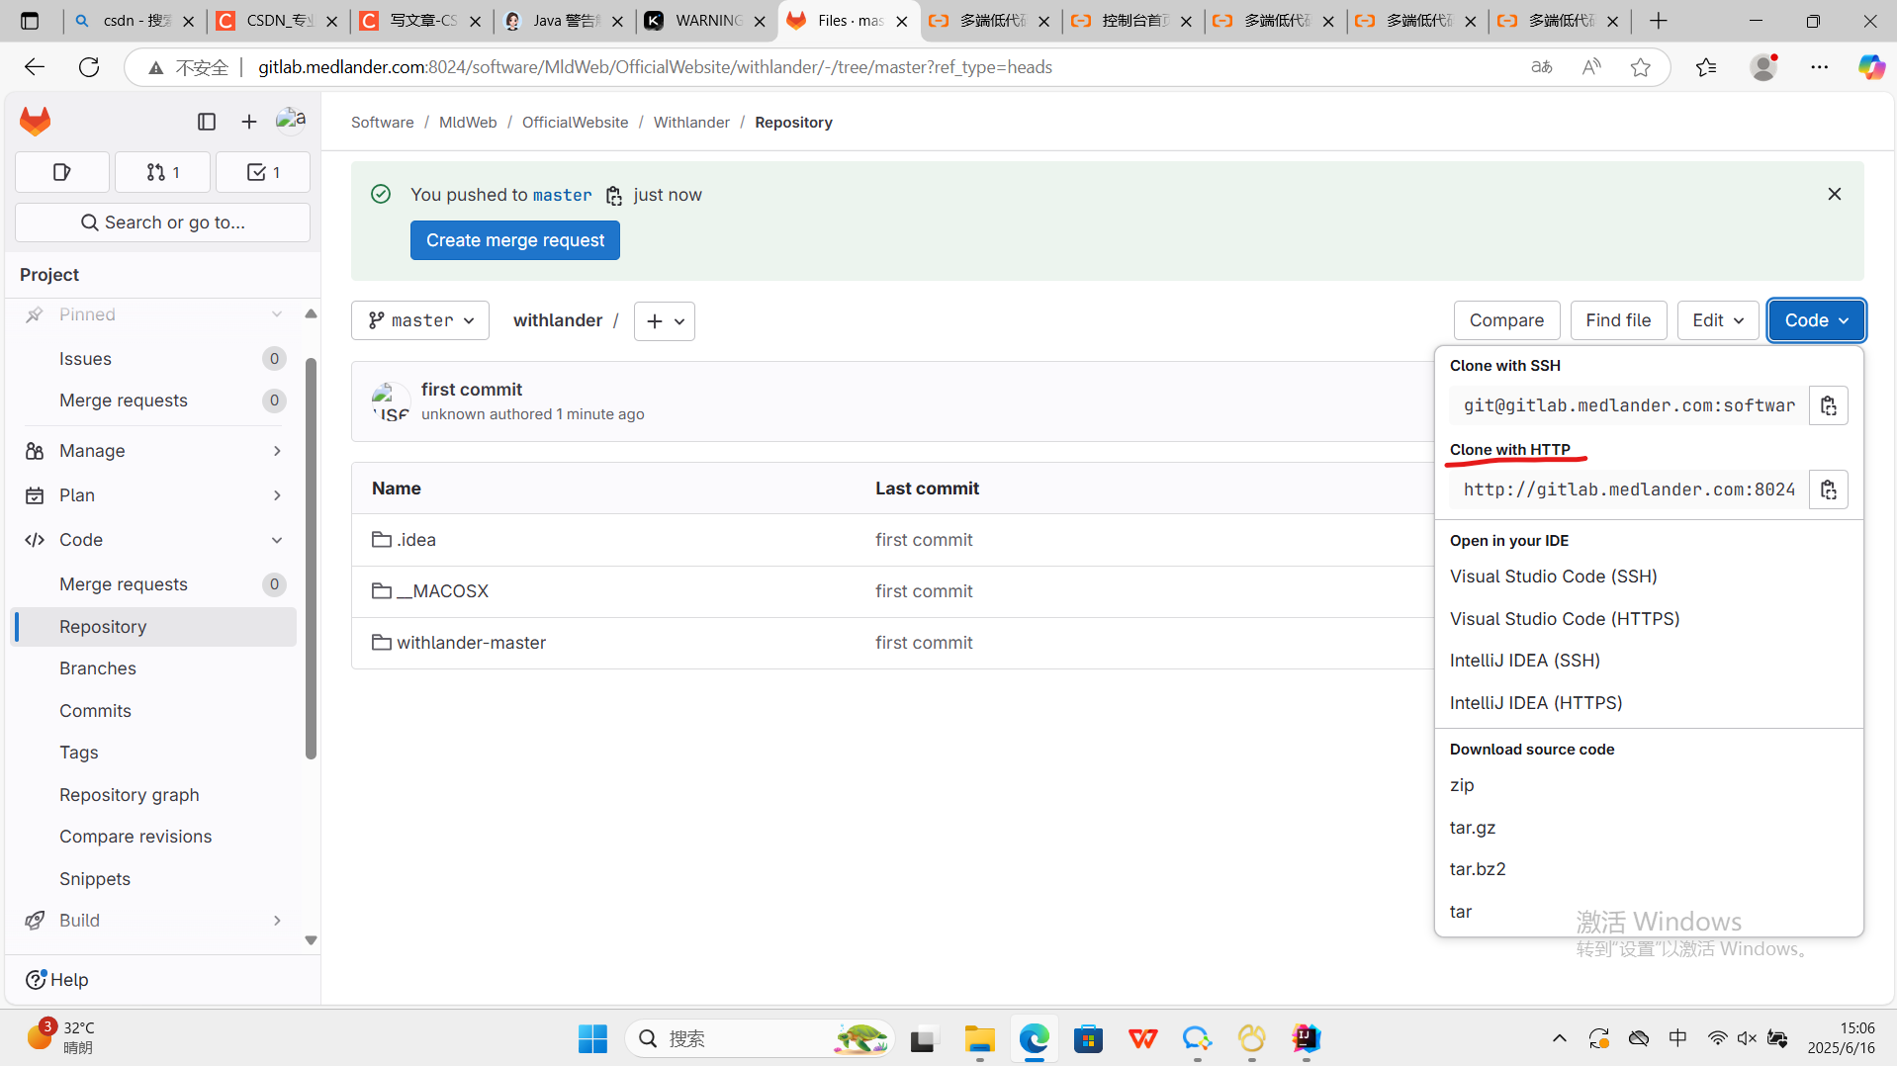Select Branches in the sidebar

(97, 667)
